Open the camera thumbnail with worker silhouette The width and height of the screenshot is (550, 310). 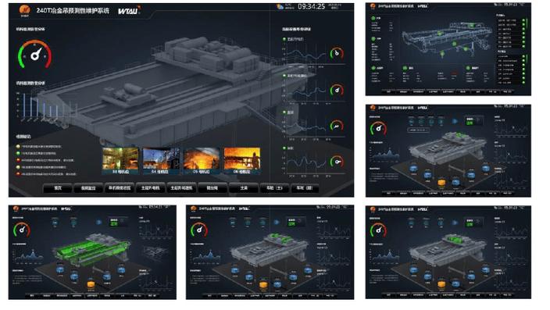point(242,161)
